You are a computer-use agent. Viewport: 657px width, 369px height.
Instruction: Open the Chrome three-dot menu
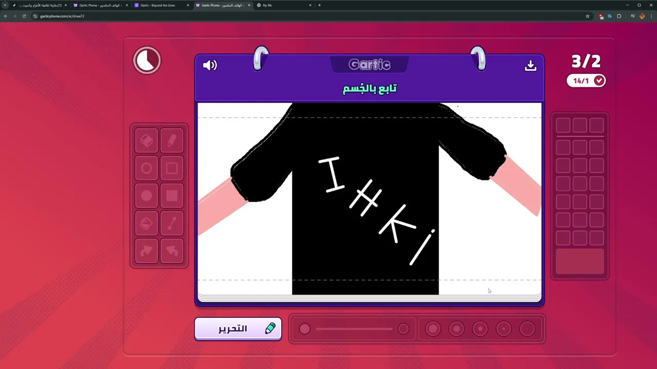click(x=651, y=16)
